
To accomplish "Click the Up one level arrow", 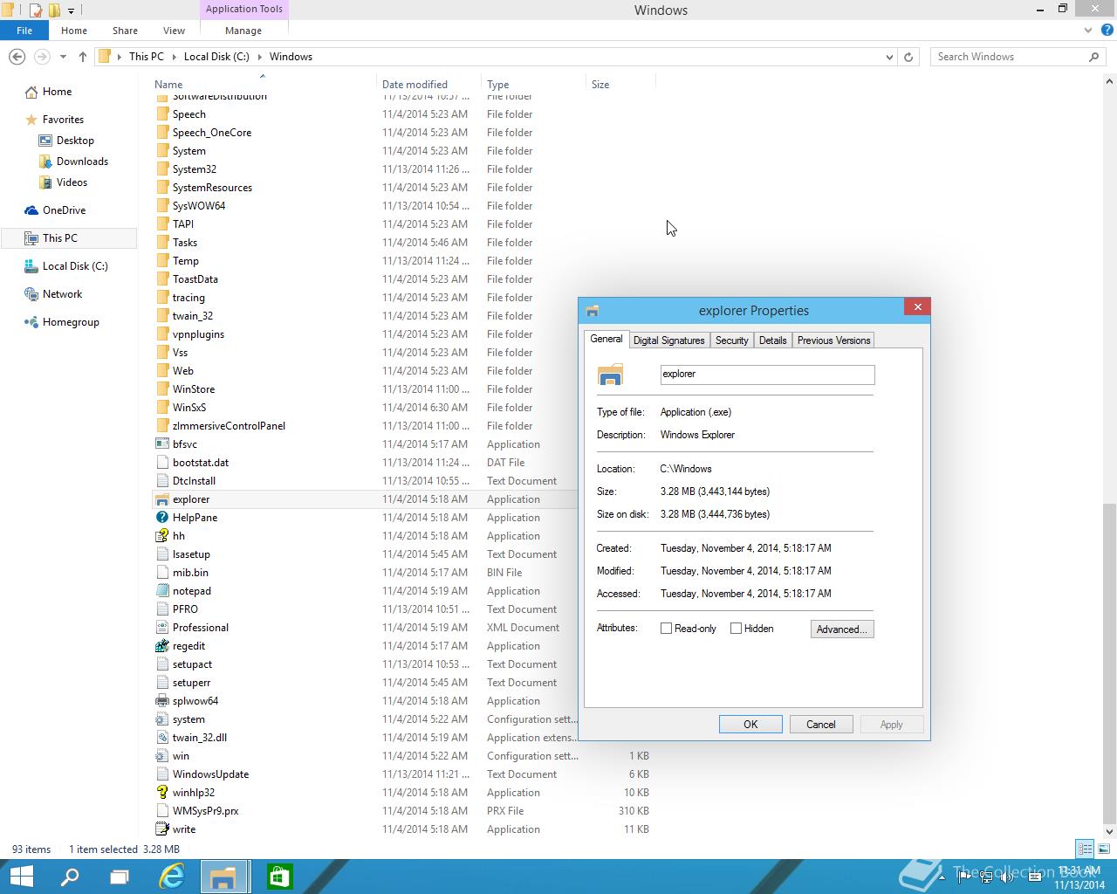I will tap(83, 57).
